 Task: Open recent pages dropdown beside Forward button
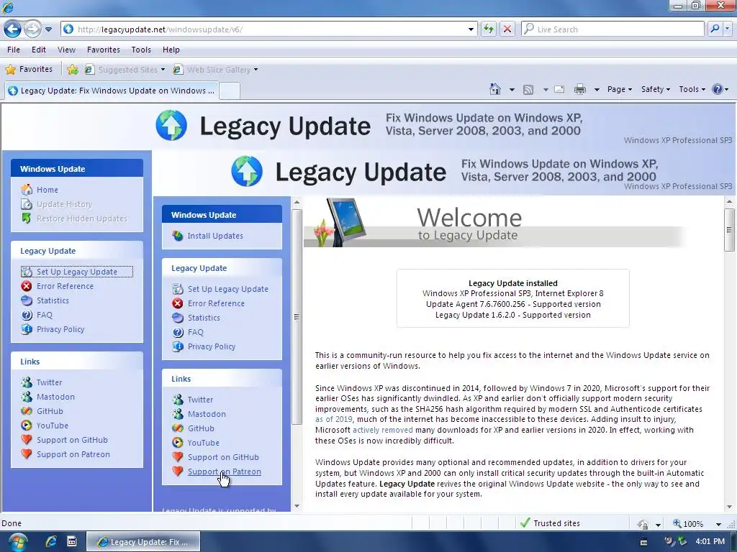point(48,29)
